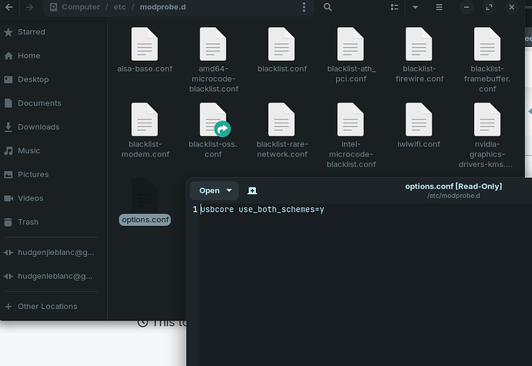The width and height of the screenshot is (532, 366).
Task: Open Other Locations in the sidebar
Action: pyautogui.click(x=52, y=307)
